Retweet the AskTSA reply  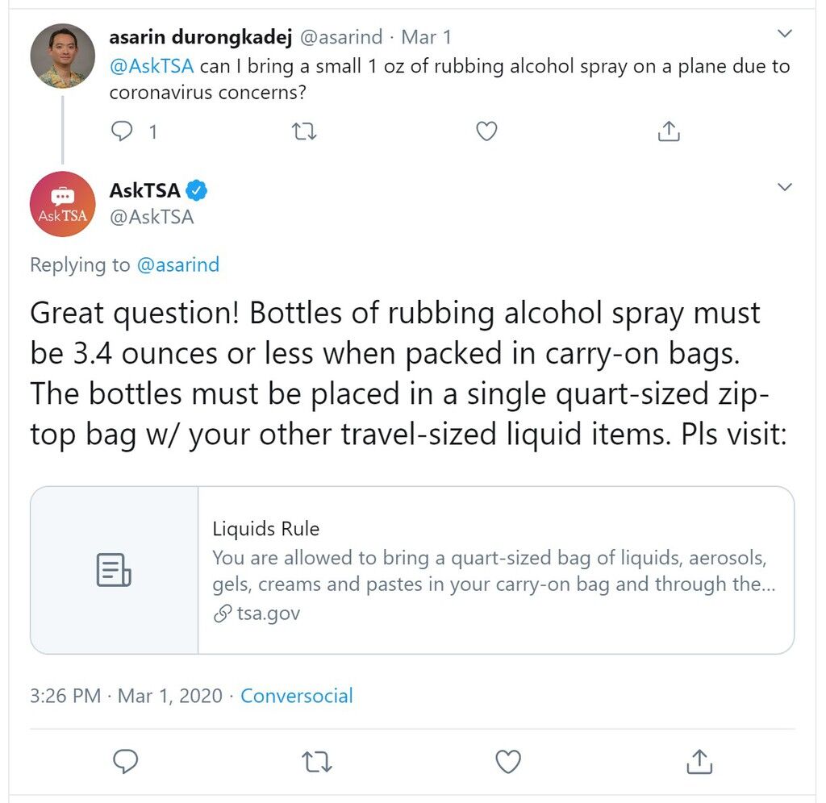(316, 761)
